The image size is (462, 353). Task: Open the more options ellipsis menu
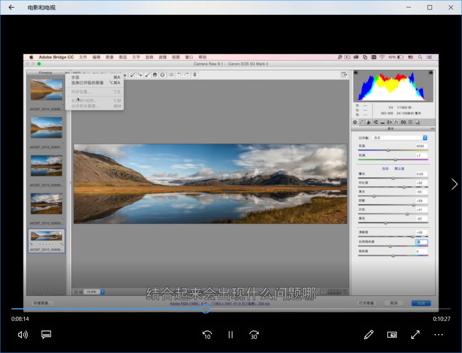point(438,335)
